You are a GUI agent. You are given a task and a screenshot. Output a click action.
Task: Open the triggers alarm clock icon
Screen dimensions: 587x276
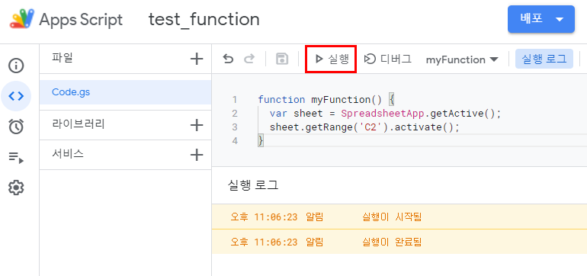pos(16,127)
